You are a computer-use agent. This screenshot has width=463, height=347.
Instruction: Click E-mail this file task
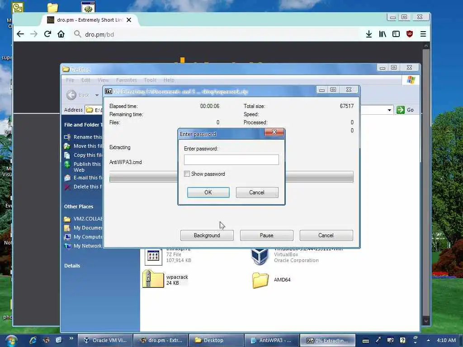(x=83, y=178)
